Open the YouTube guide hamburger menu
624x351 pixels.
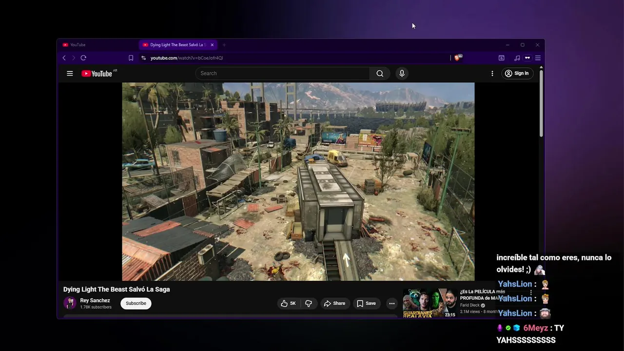tap(70, 73)
